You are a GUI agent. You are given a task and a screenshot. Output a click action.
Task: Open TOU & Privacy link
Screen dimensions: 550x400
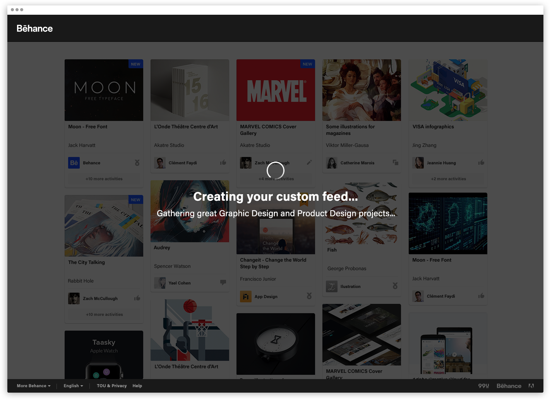point(112,386)
